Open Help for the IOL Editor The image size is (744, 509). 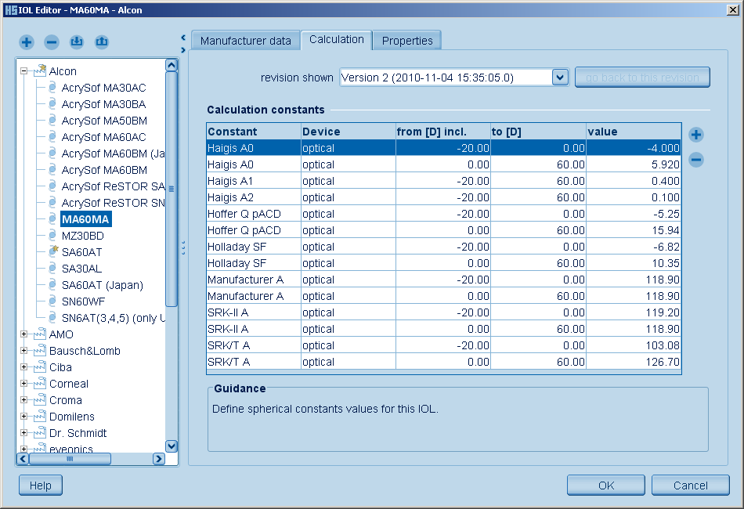coord(40,486)
